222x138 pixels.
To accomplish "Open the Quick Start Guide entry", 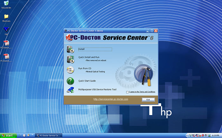I will pyautogui.click(x=87, y=81).
